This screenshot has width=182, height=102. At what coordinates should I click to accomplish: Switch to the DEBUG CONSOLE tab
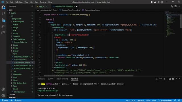point(62,79)
